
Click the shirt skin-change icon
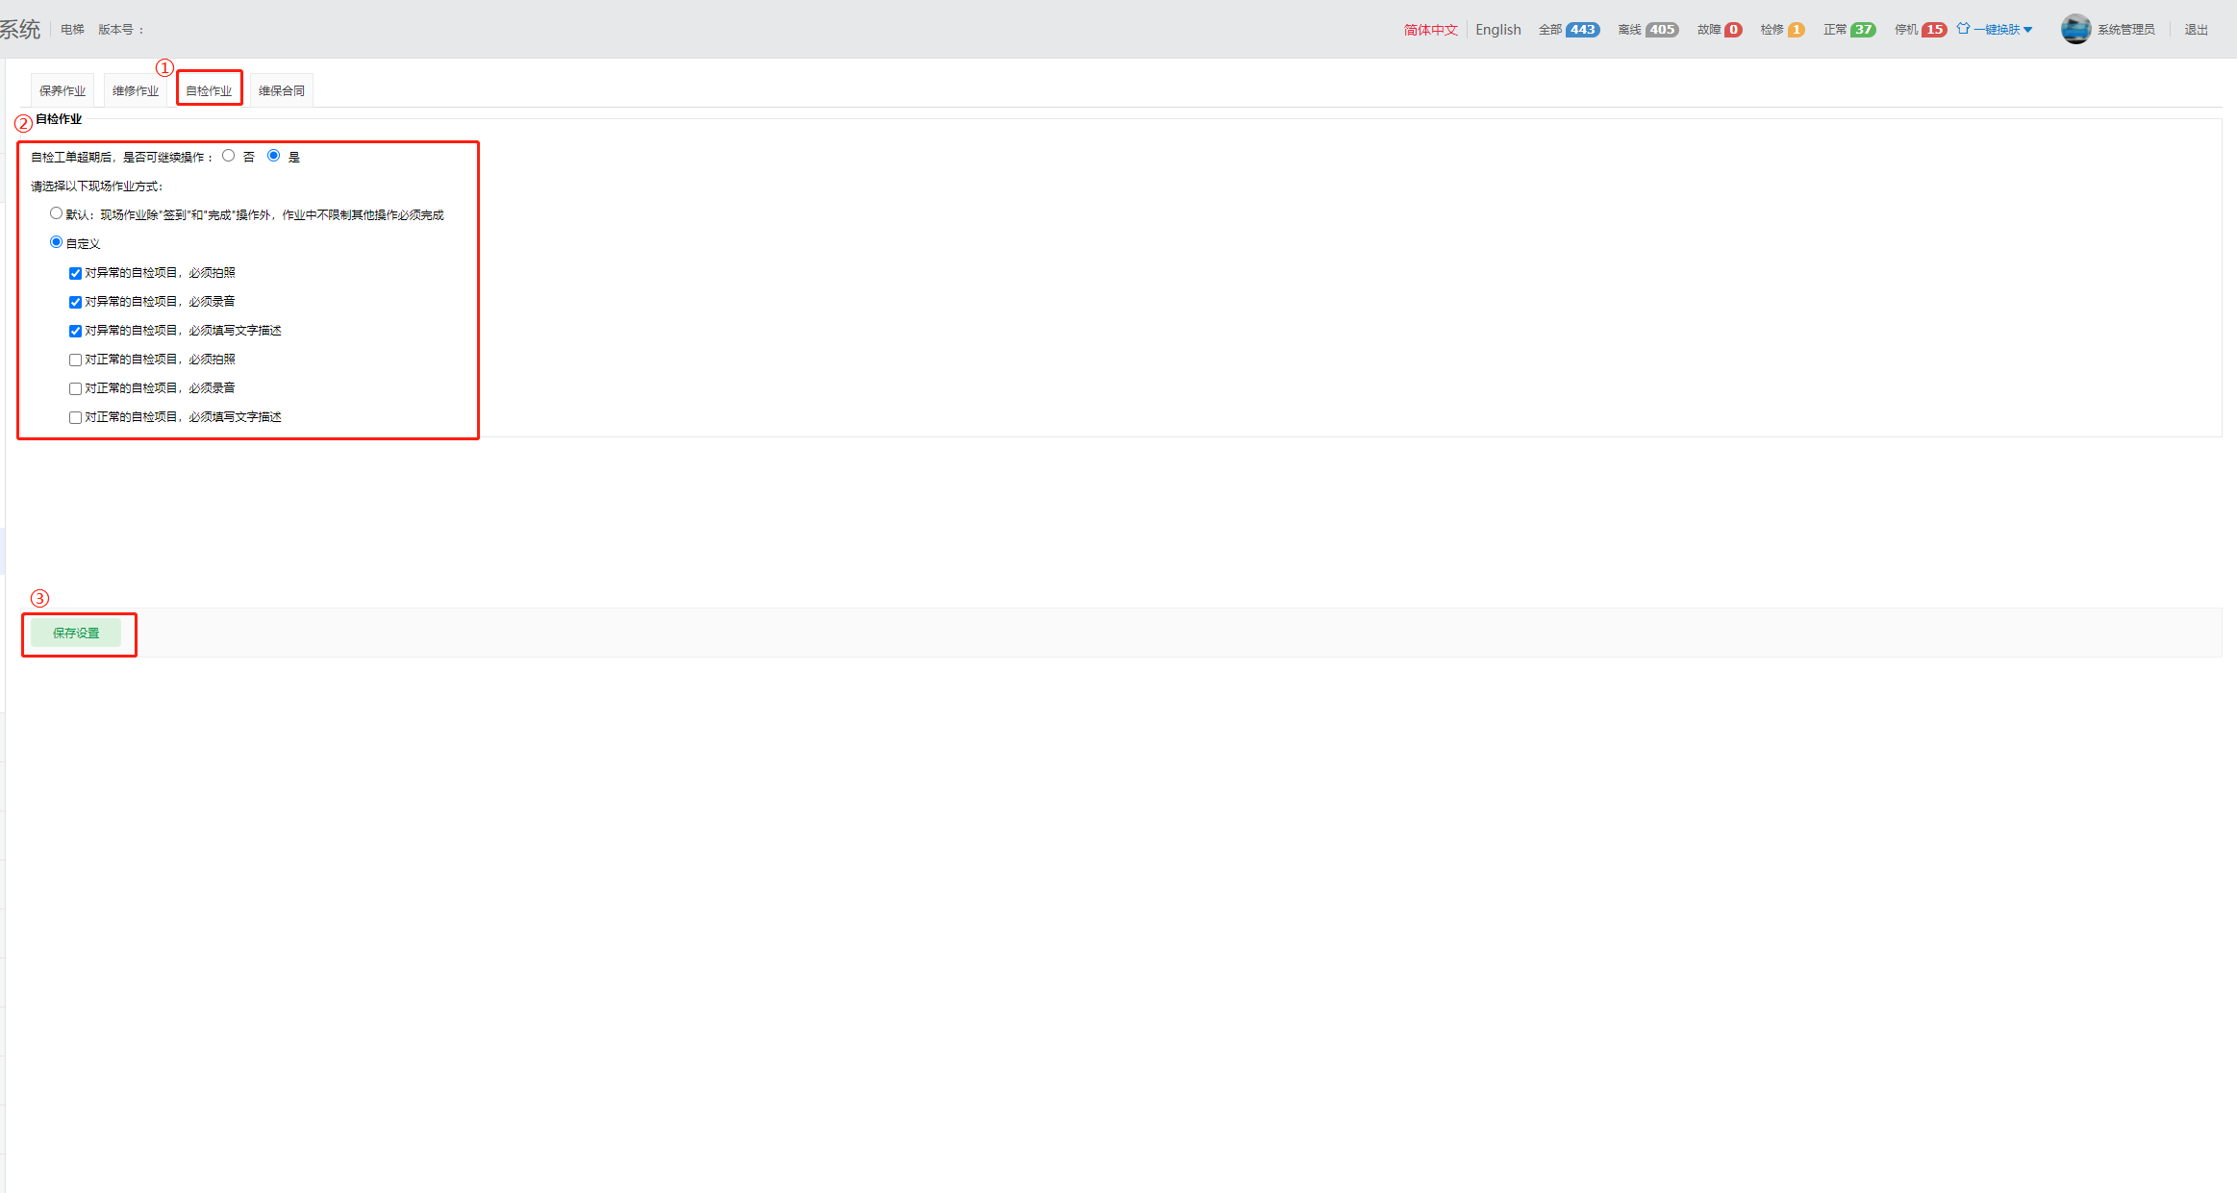click(1963, 29)
